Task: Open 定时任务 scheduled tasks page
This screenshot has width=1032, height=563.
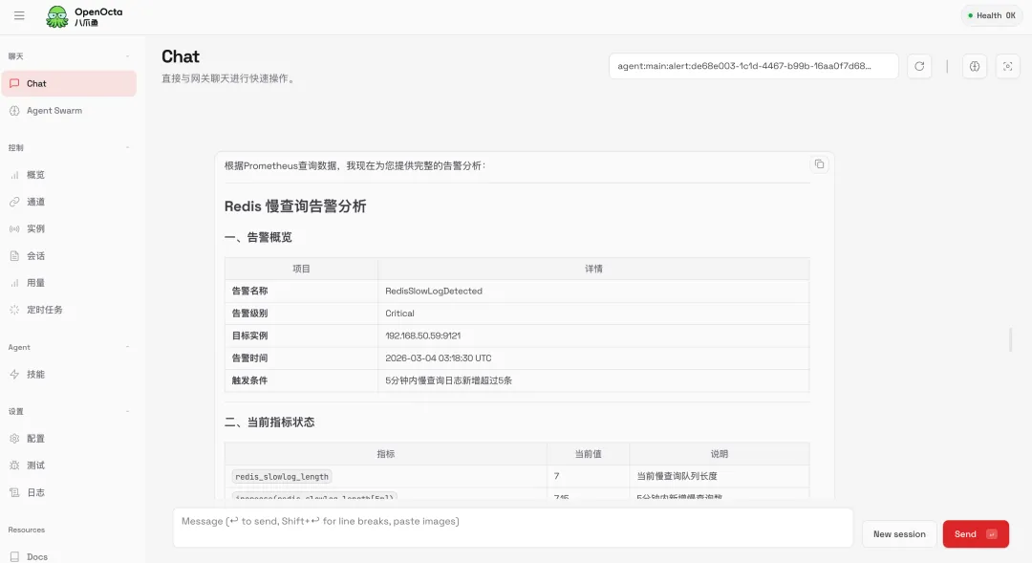Action: click(x=44, y=310)
